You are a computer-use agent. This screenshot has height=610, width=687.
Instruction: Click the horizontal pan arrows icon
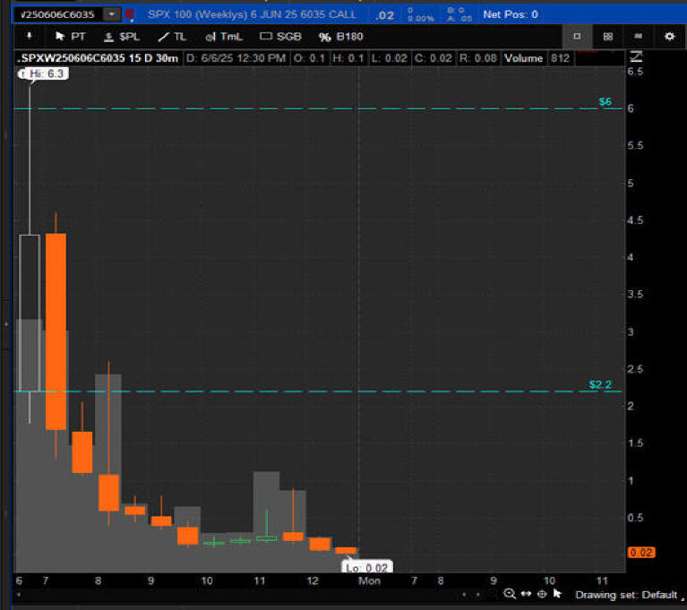pos(526,594)
